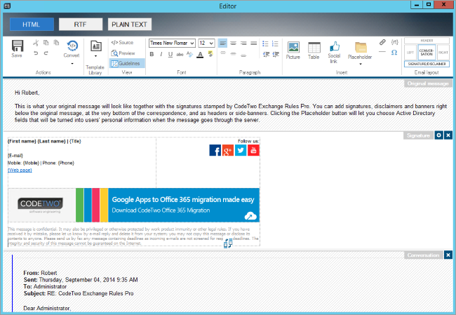
Task: Click the Google+ icon in signature
Action: click(228, 150)
